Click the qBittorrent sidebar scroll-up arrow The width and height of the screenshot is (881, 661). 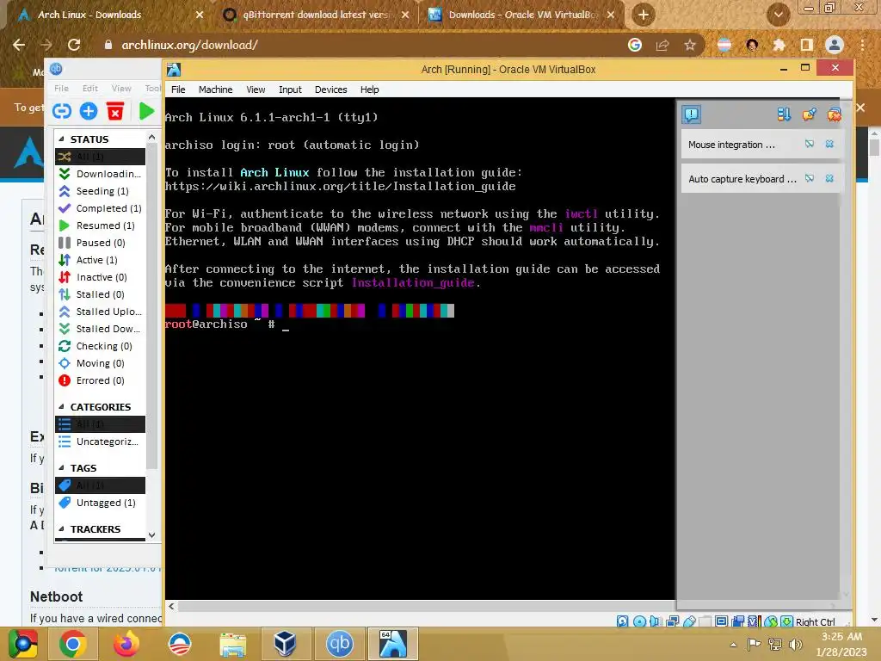[151, 137]
